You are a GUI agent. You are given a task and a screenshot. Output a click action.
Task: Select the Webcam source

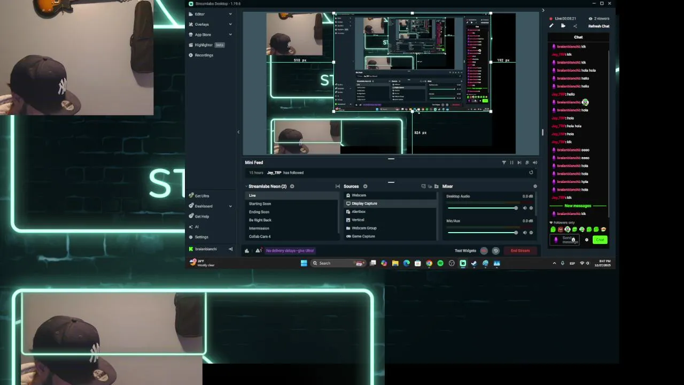click(x=390, y=195)
